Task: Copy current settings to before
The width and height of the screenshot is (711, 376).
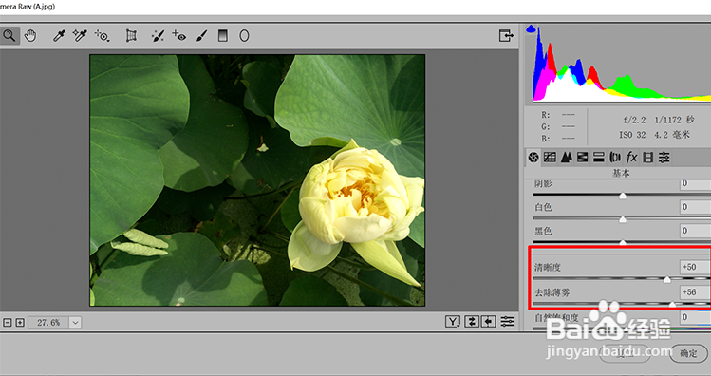Action: click(488, 322)
